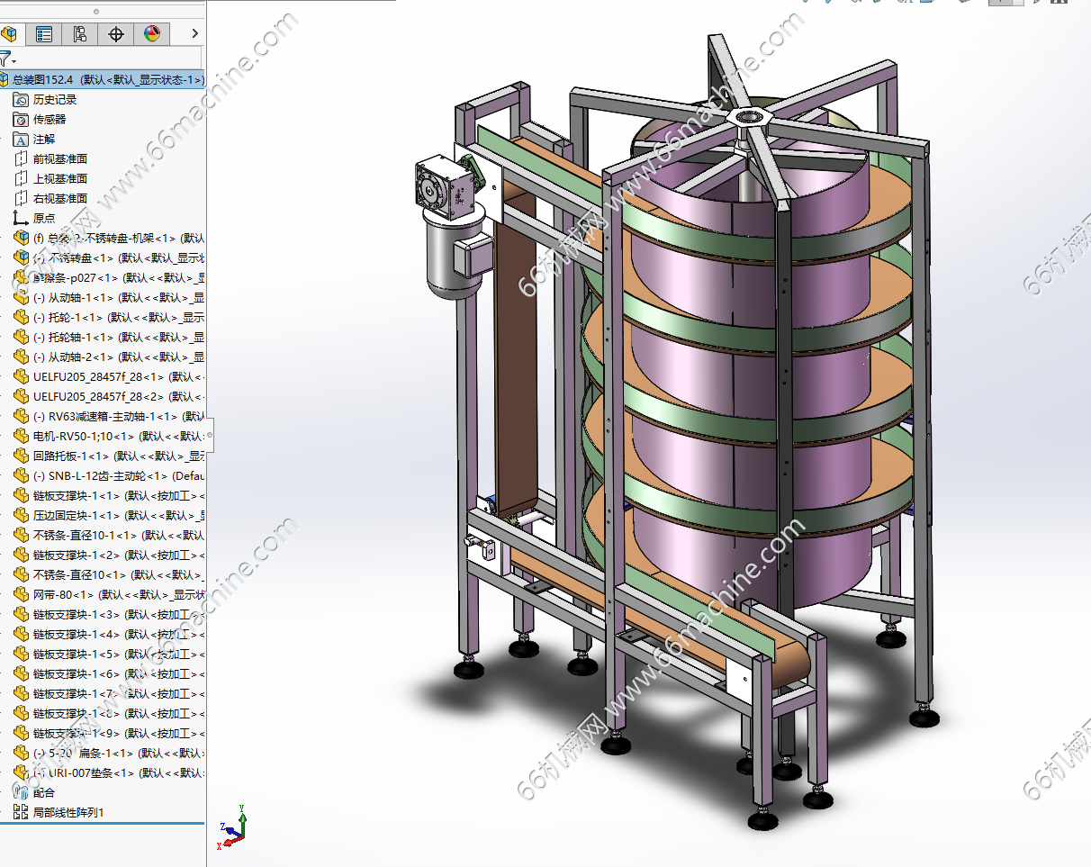Click the 注解 annotations icon
Screen dimensions: 1091x867
tap(22, 139)
